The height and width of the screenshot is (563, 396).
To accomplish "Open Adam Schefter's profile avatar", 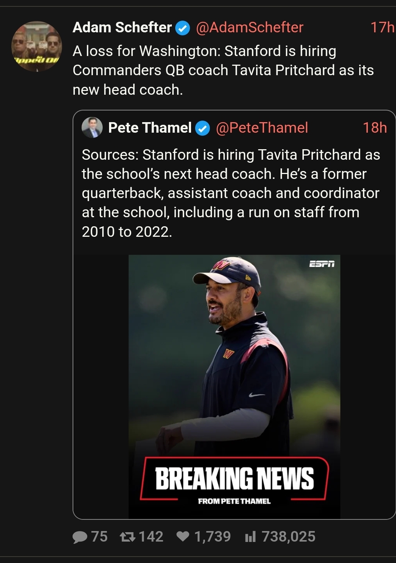I will click(36, 46).
